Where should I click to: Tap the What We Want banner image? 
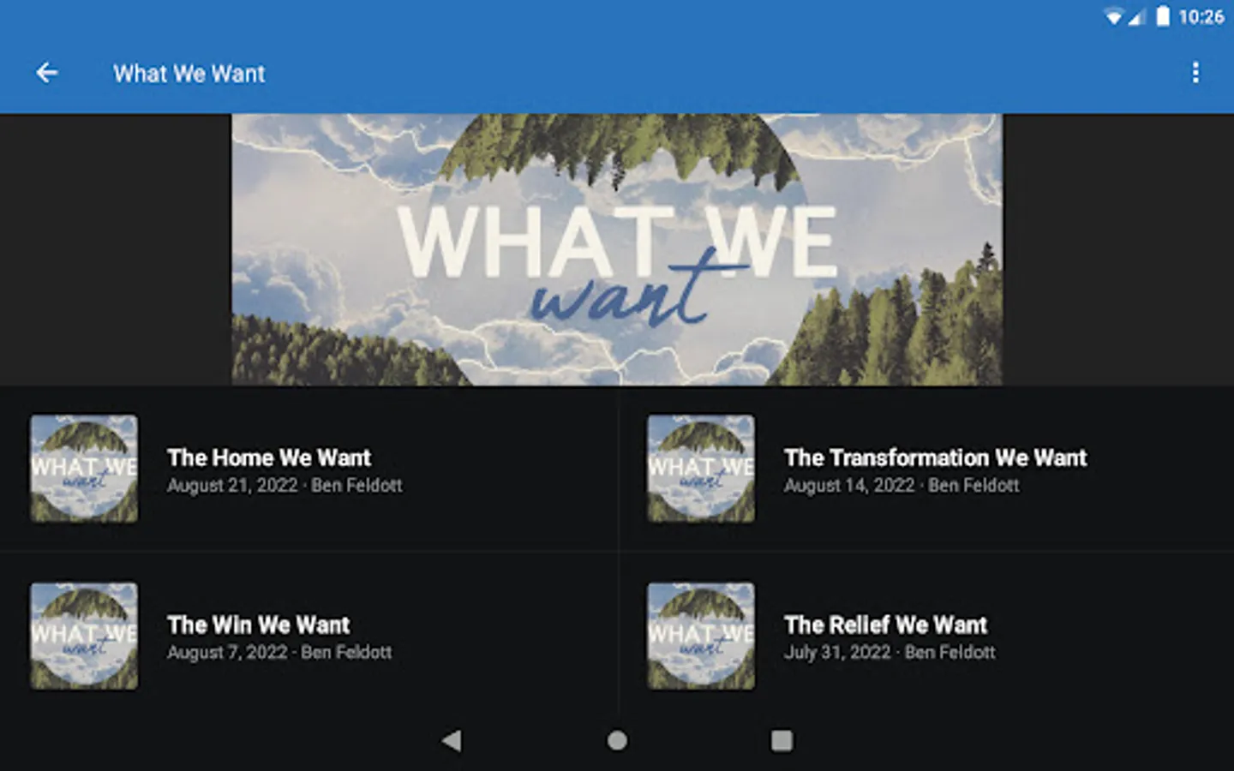(617, 249)
